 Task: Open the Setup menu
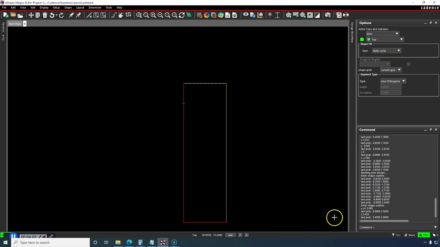56,8
